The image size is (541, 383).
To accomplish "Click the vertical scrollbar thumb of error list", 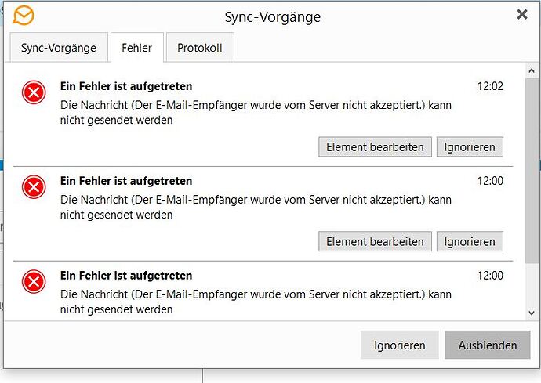I will (x=532, y=171).
